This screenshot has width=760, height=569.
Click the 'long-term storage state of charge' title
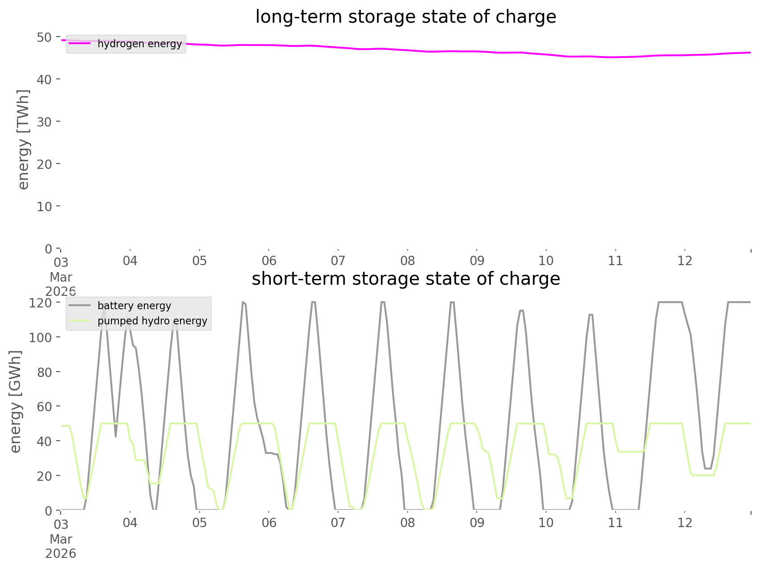405,17
